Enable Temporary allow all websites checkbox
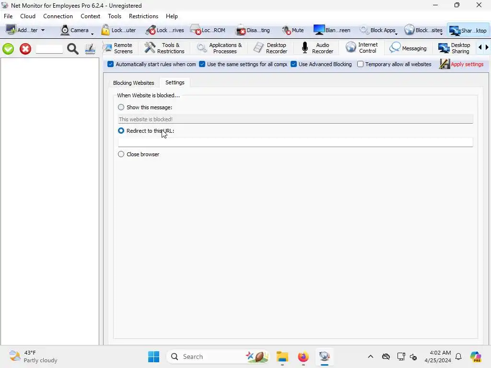Viewport: 491px width, 368px height. 361,64
